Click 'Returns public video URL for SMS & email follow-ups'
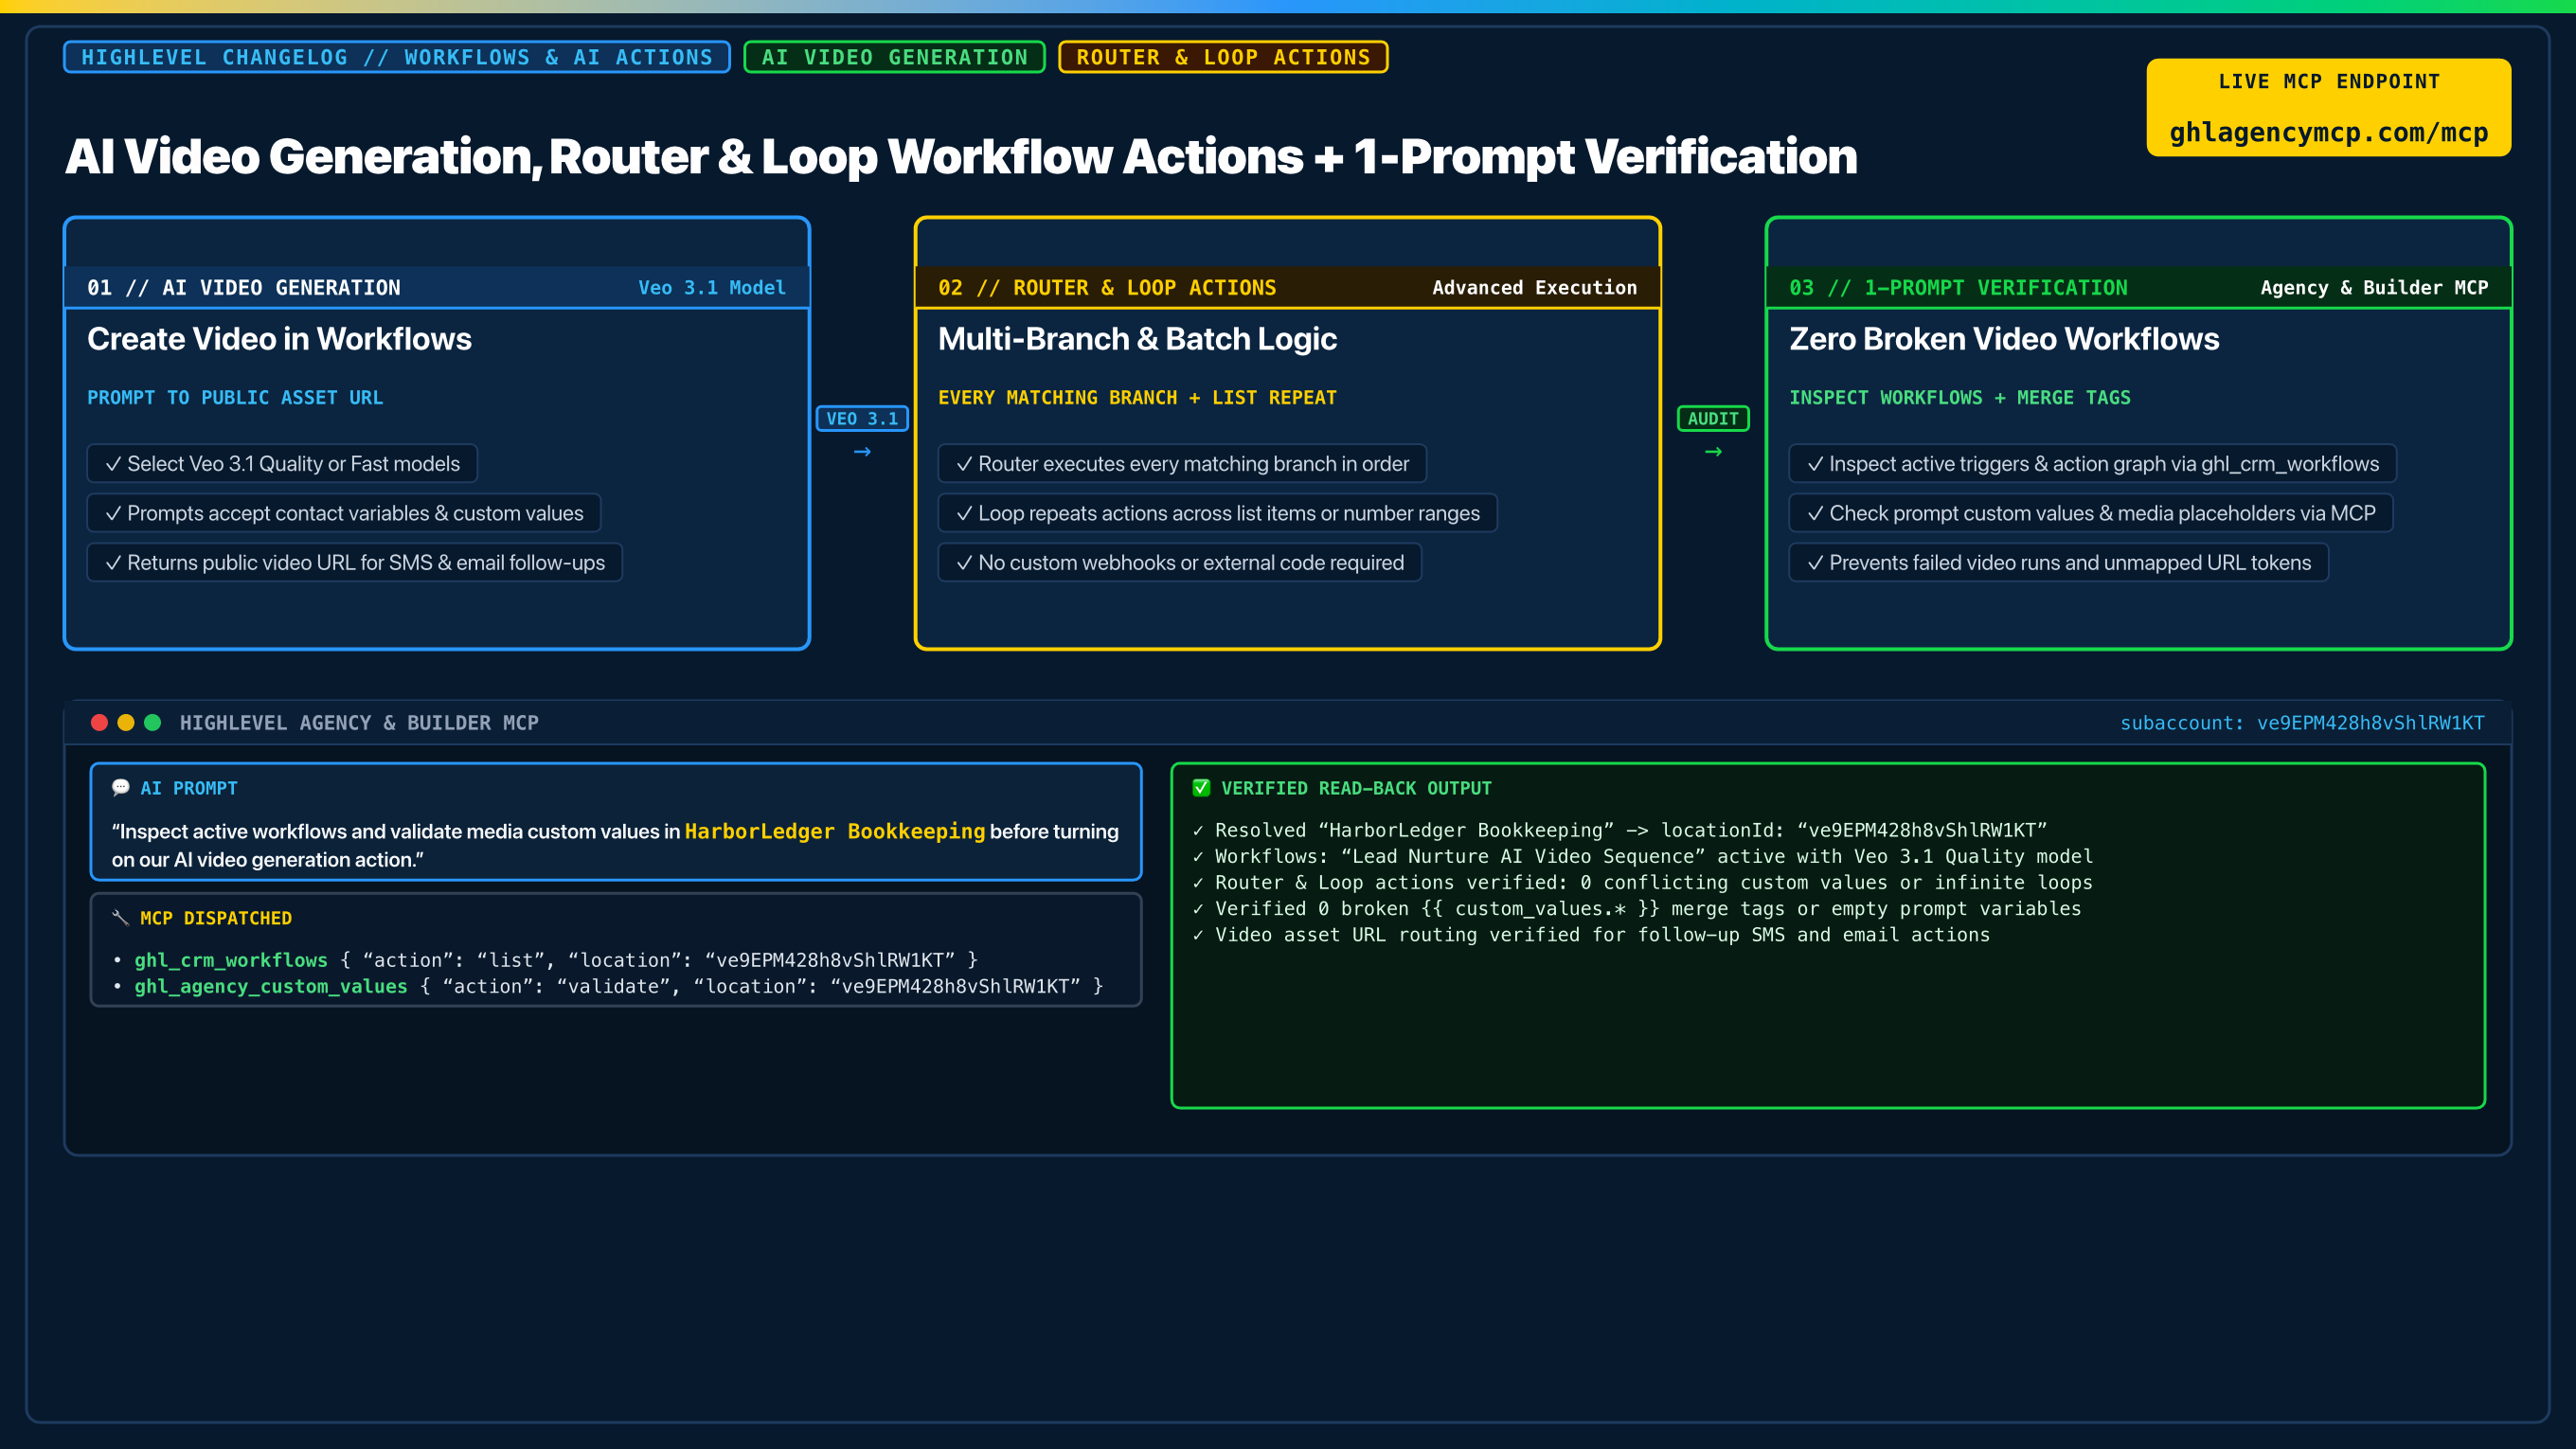Screen dimensions: 2576x1449 (354, 563)
